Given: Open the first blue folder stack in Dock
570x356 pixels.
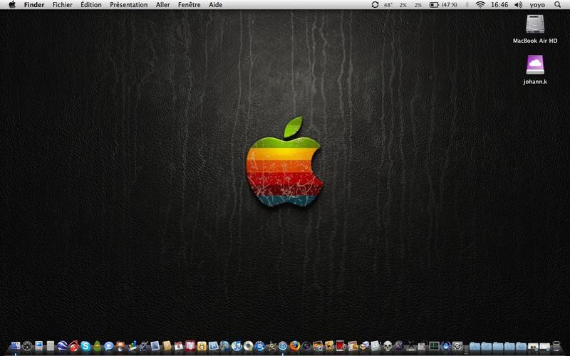Looking at the screenshot, I should 475,346.
